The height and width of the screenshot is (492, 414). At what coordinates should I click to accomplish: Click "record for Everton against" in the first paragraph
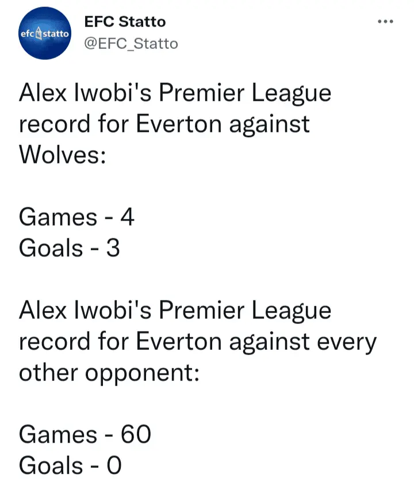point(164,124)
